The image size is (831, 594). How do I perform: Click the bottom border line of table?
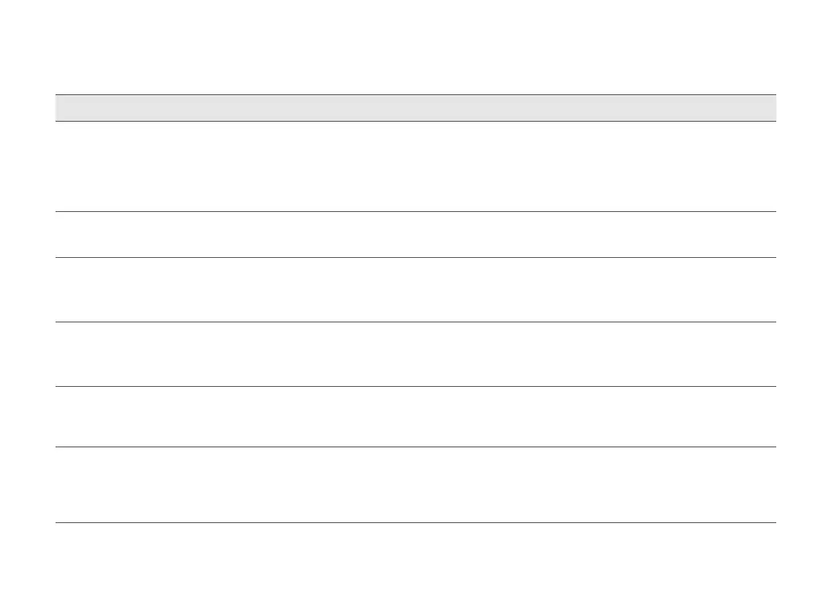(415, 522)
